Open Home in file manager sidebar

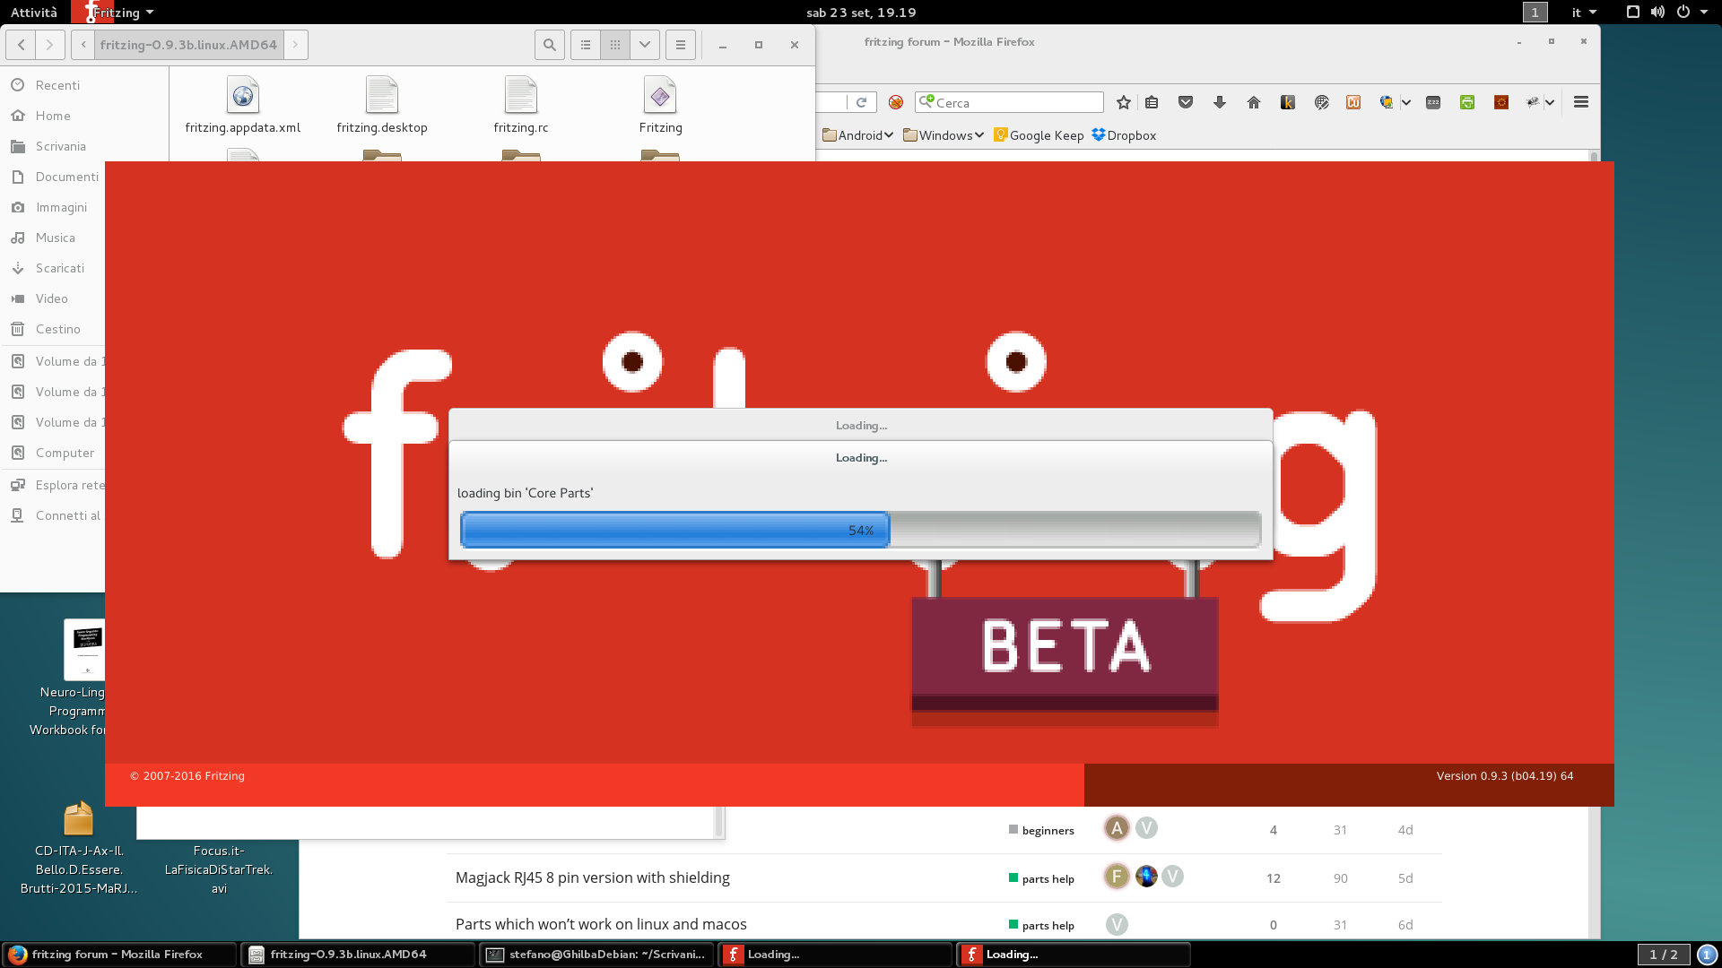[x=53, y=116]
